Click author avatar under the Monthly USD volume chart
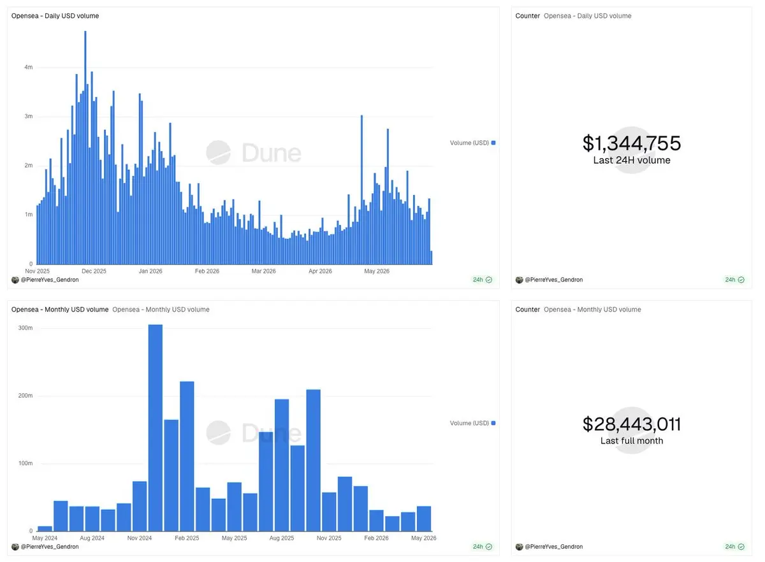 [x=15, y=547]
